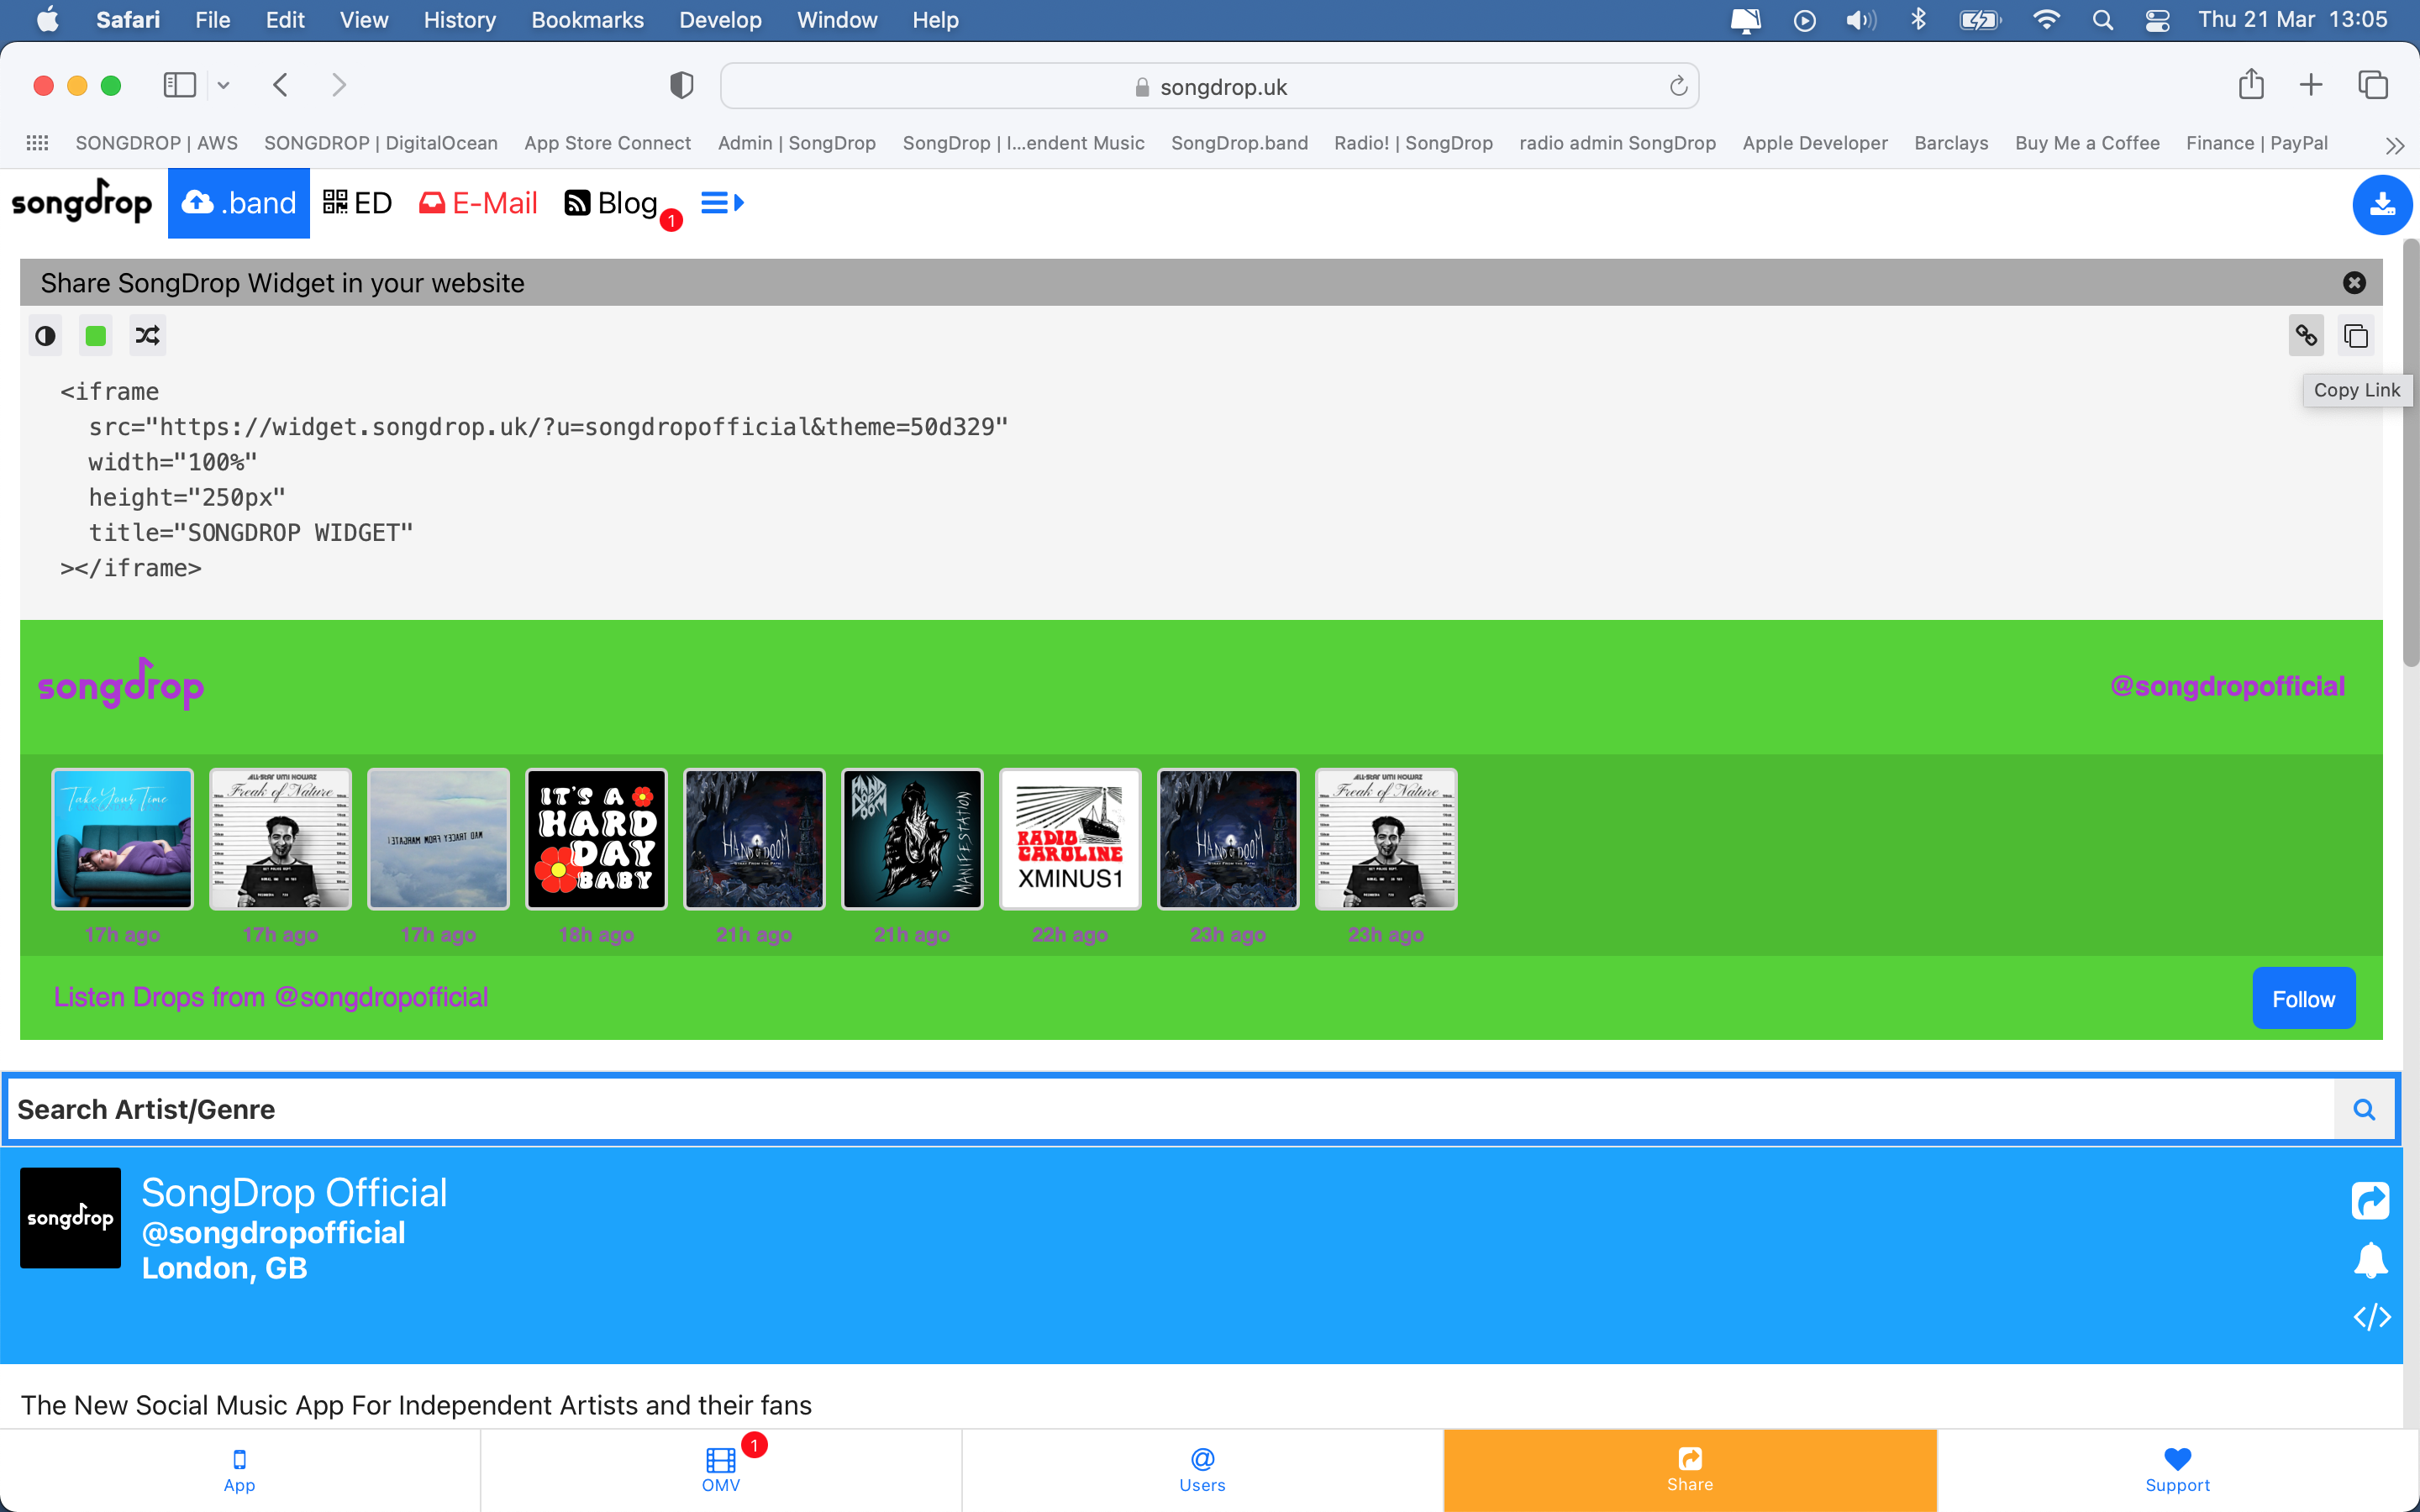Copy the iframe code to clipboard
2420x1512 pixels.
click(2356, 336)
